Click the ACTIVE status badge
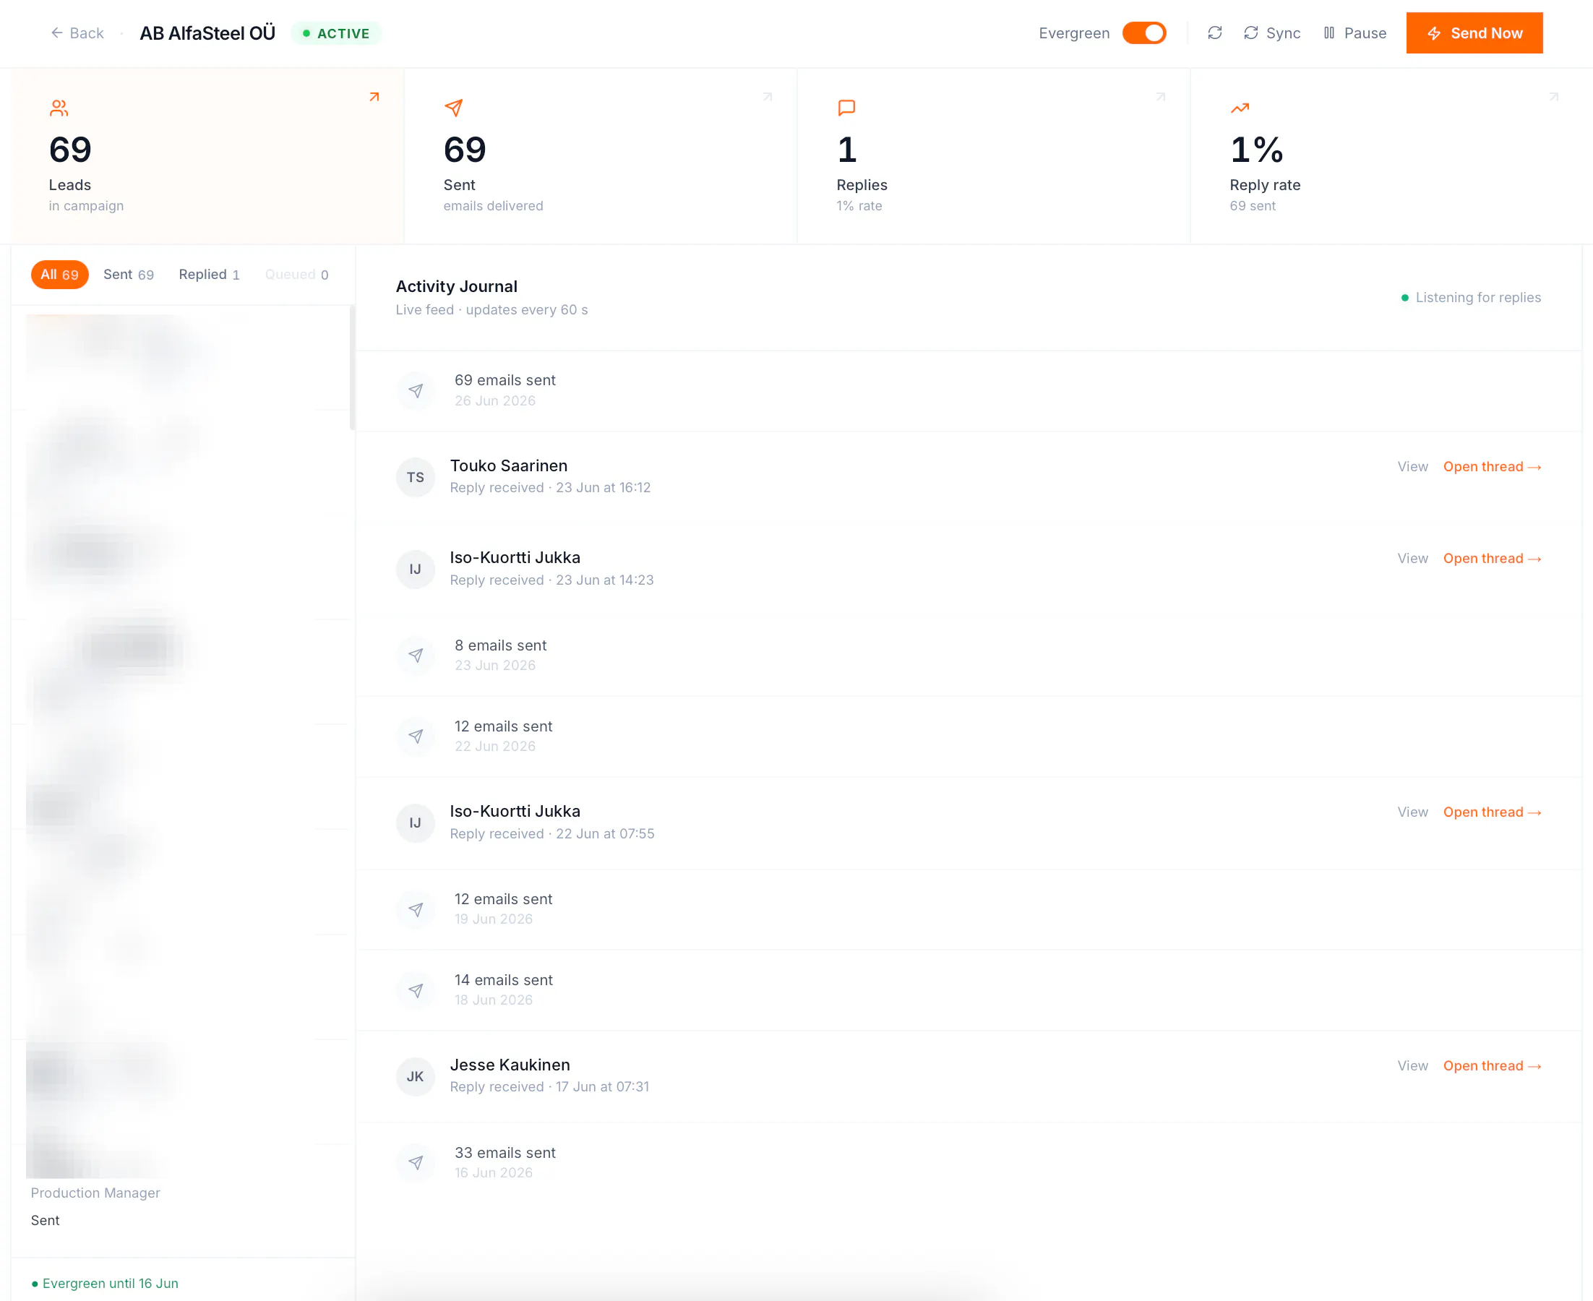Screen dimensions: 1593x1301 pos(336,33)
